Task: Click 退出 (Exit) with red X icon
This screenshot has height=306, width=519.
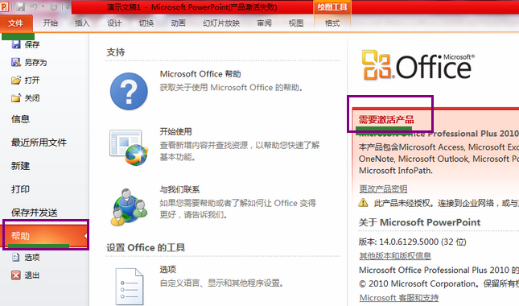Action: pos(26,275)
